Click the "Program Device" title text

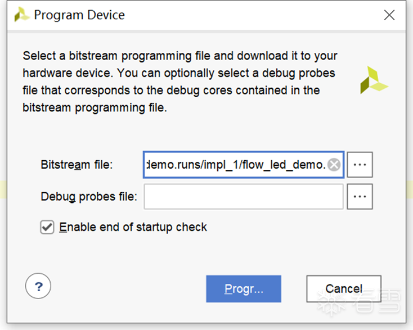(x=79, y=15)
